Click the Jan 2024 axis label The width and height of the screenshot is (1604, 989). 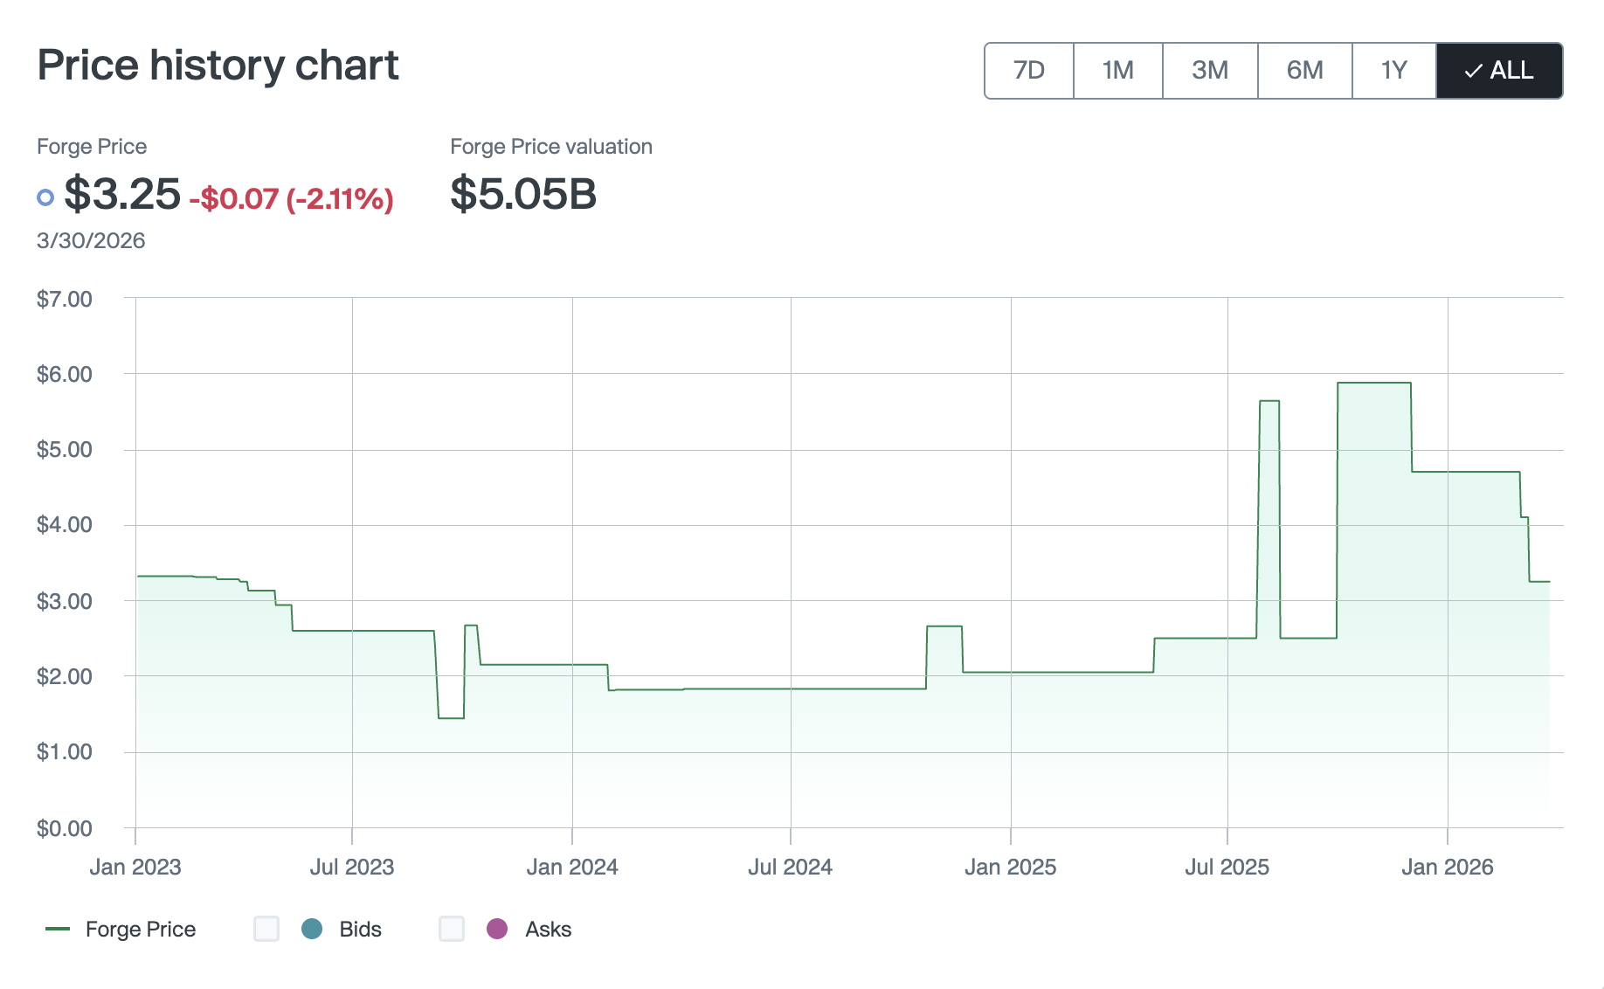pos(572,867)
